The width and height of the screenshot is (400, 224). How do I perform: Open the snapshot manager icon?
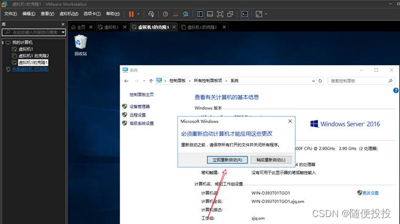pyautogui.click(x=186, y=14)
